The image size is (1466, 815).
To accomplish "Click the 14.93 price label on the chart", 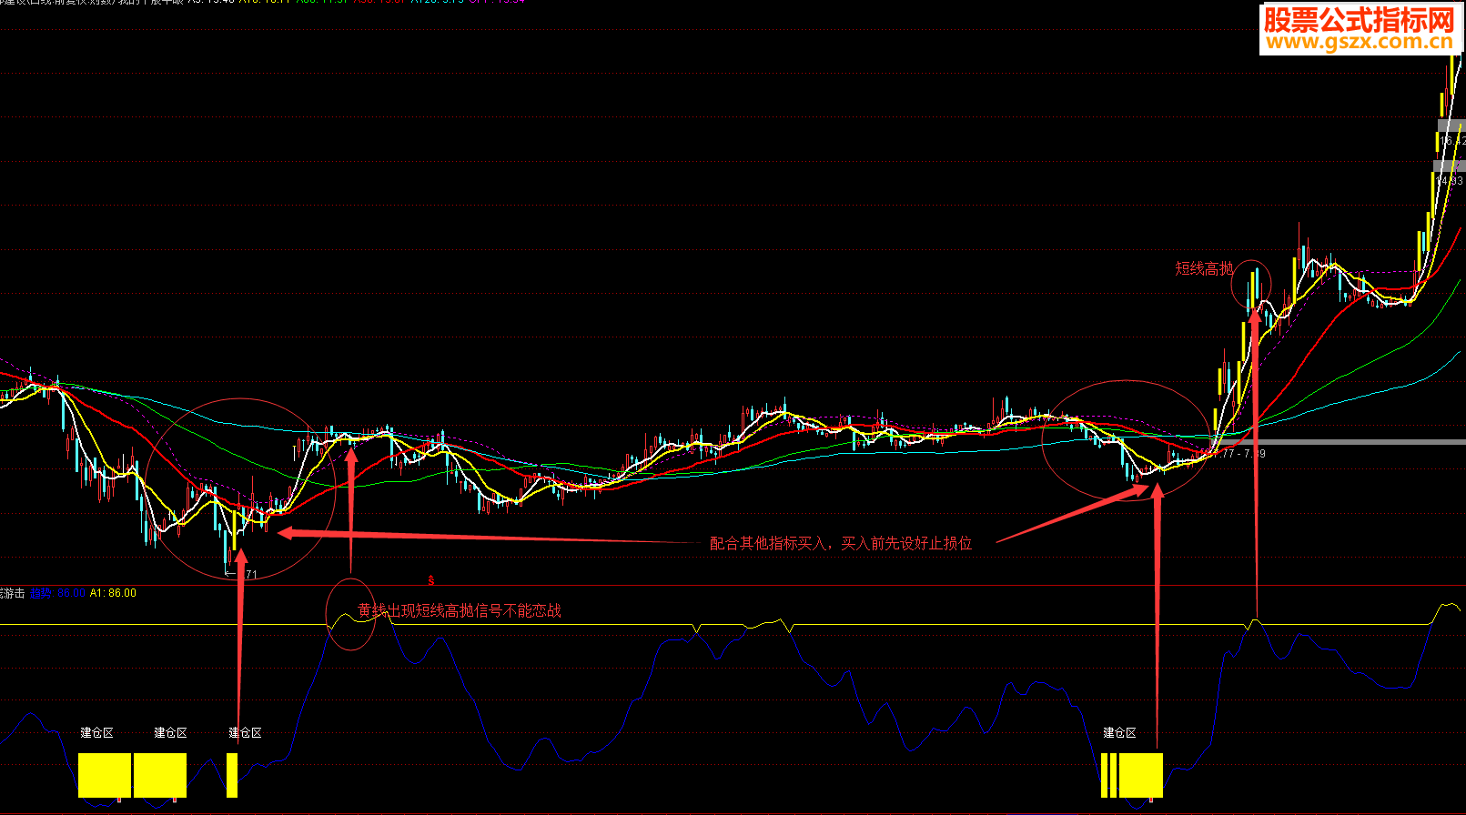I will [1450, 181].
